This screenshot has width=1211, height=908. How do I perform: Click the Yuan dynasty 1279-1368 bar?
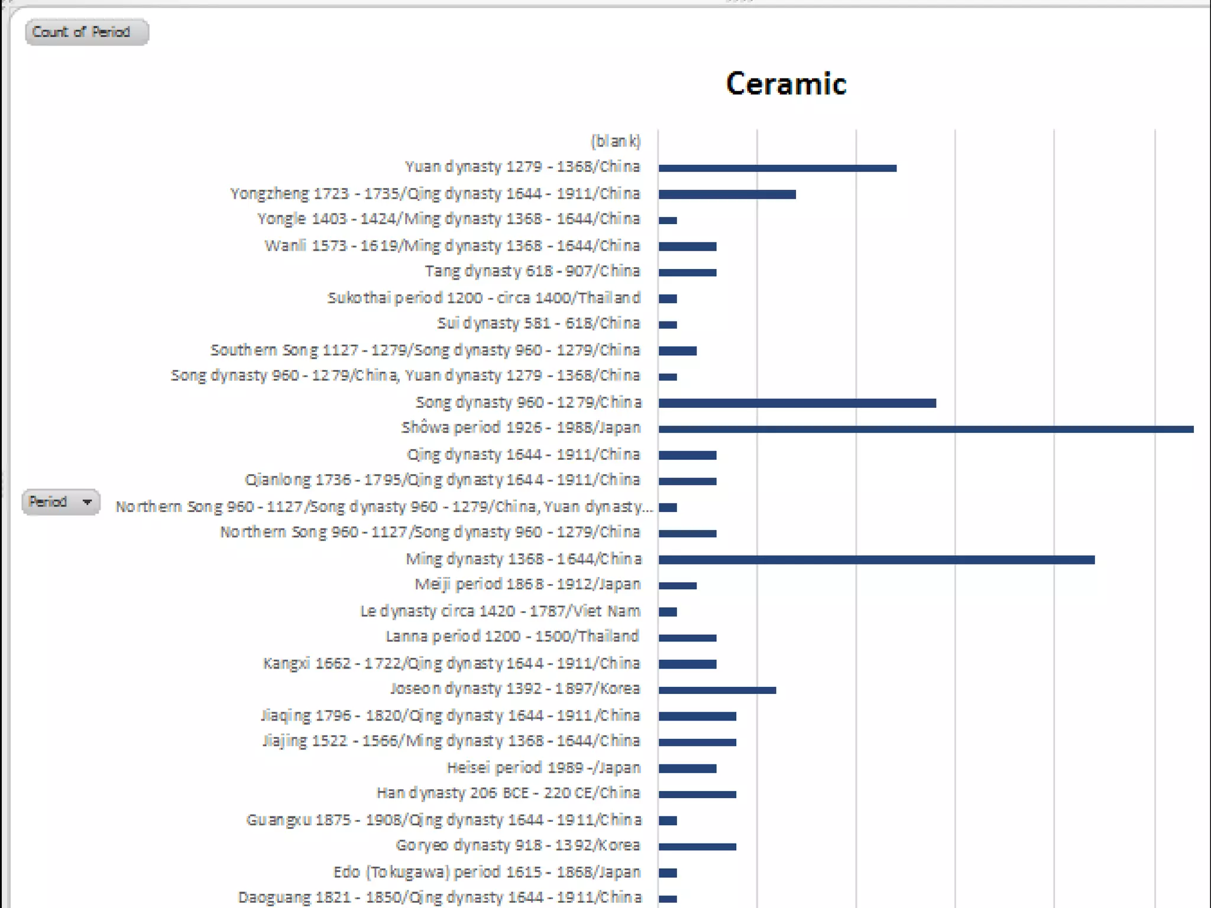click(x=777, y=168)
